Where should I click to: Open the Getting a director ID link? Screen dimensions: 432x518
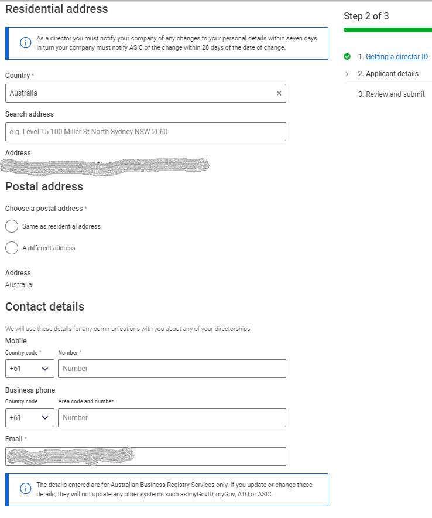397,56
